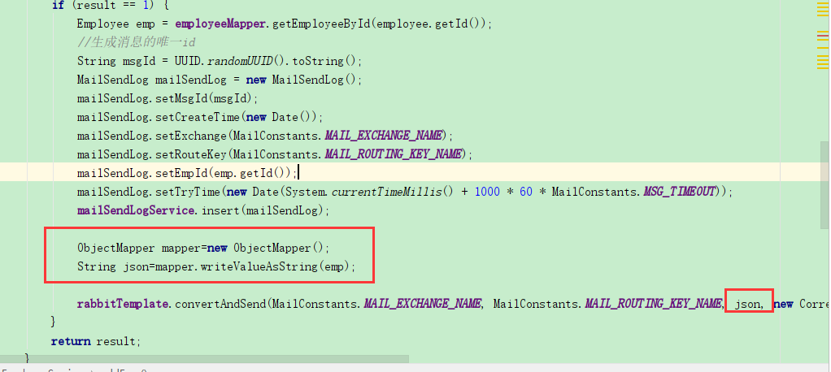Click MAIL_ROUTING_KEY_NAME on the setRouteKey line
831x372 pixels.
tap(394, 154)
